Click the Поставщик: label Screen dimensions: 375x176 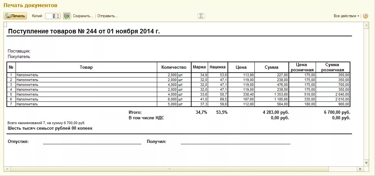coord(19,51)
